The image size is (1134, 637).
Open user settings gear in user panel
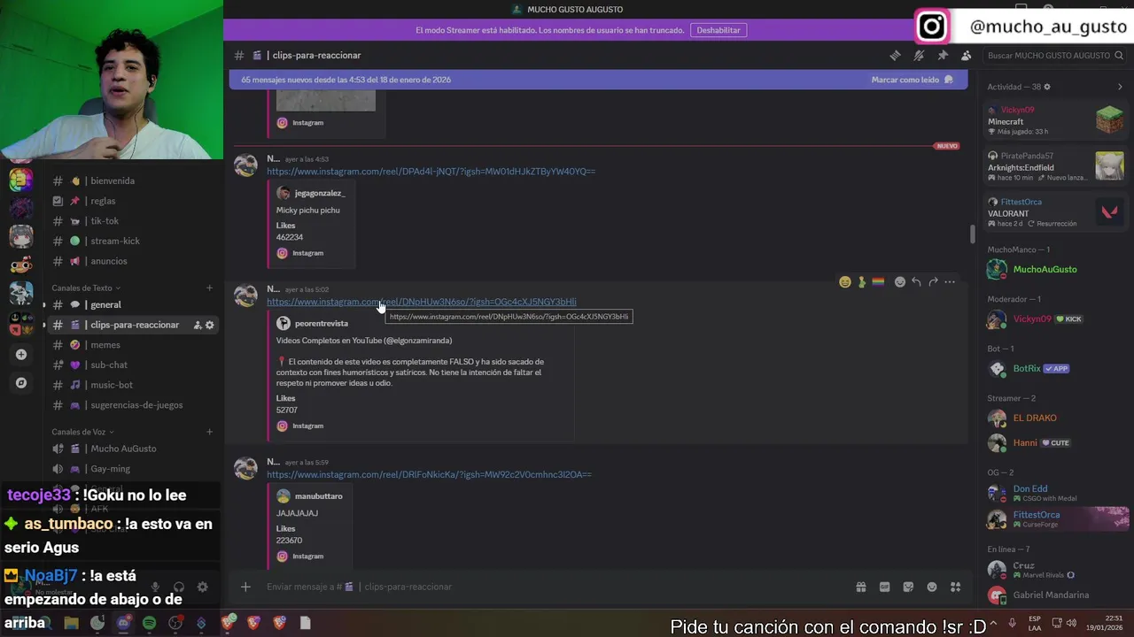[x=203, y=587]
